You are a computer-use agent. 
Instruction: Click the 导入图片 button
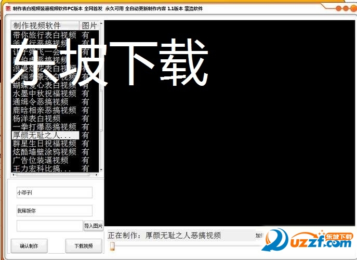tap(94, 226)
